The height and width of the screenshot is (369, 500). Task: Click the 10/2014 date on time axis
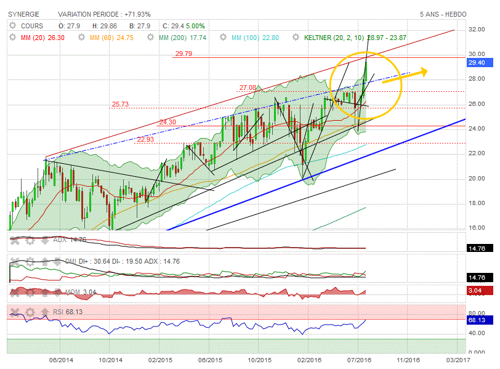tap(110, 360)
